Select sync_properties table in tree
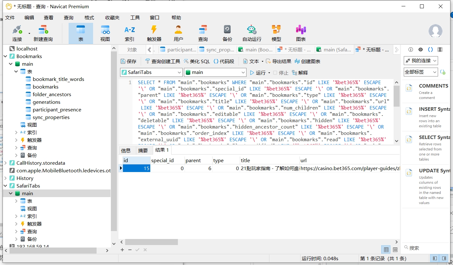The image size is (453, 265). [51, 117]
